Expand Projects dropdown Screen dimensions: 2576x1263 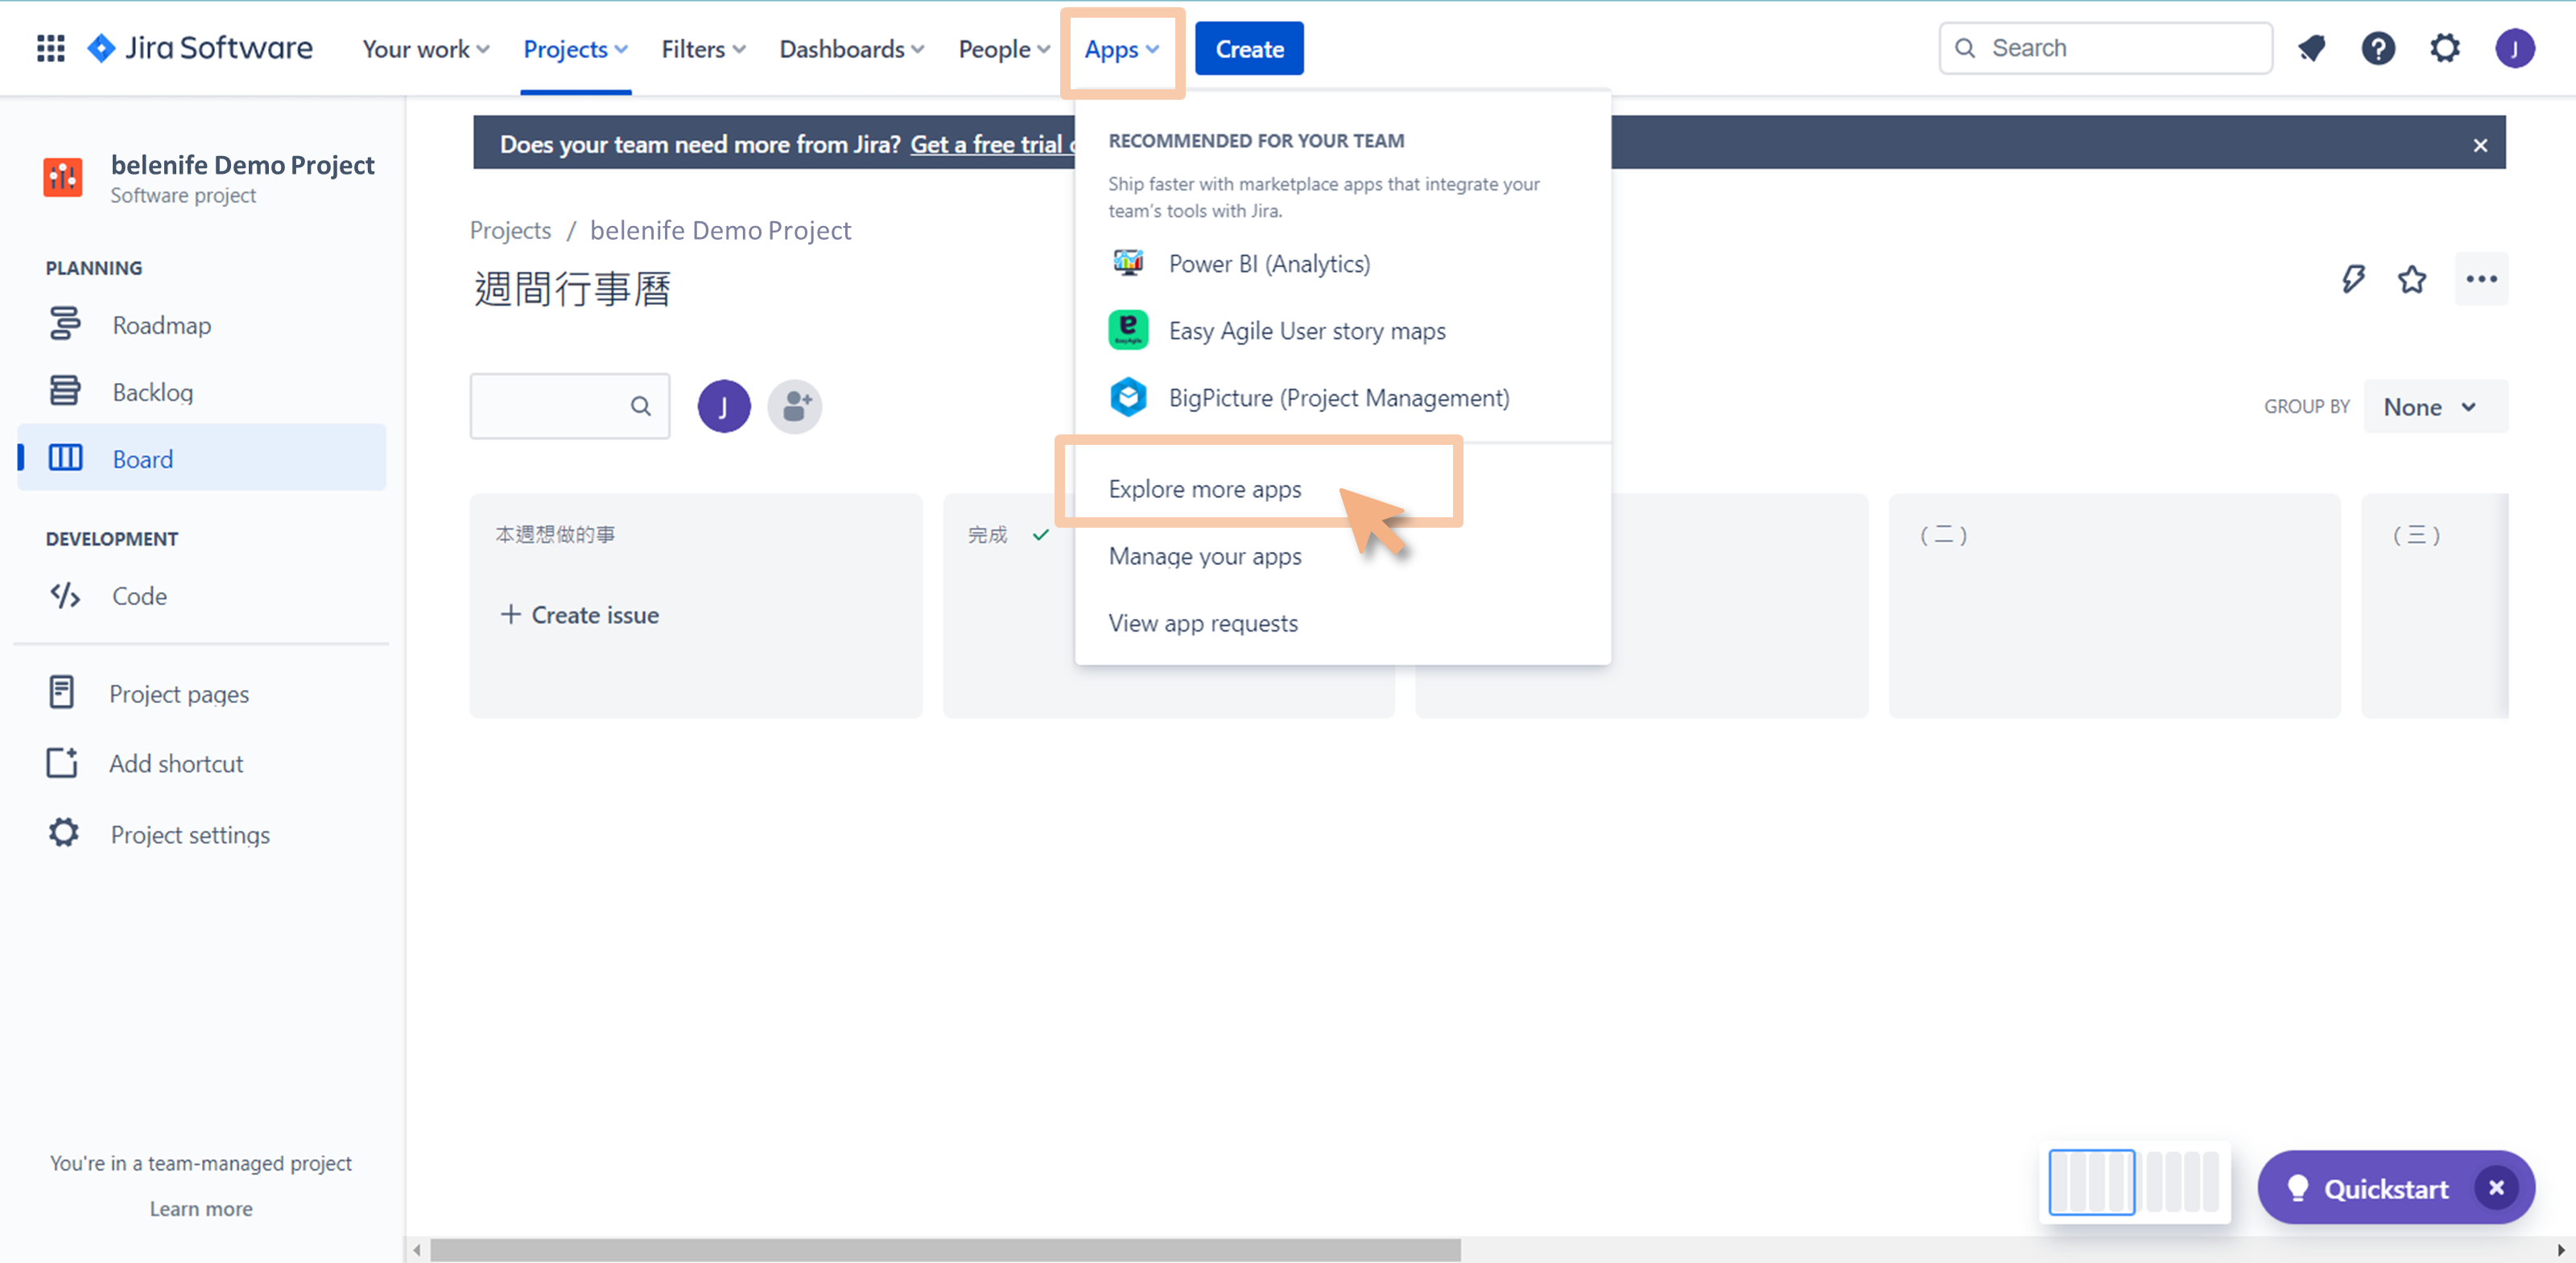[575, 49]
